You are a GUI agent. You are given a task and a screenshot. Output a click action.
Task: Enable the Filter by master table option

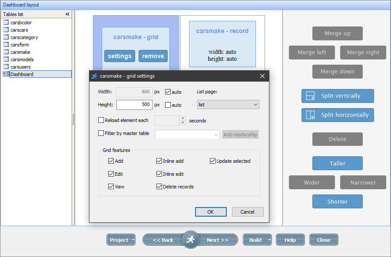tap(101, 133)
